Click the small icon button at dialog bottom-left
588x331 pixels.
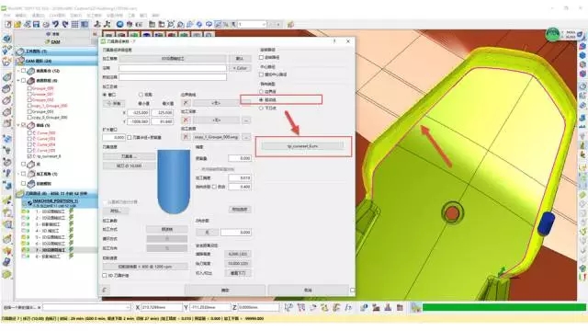pos(105,290)
